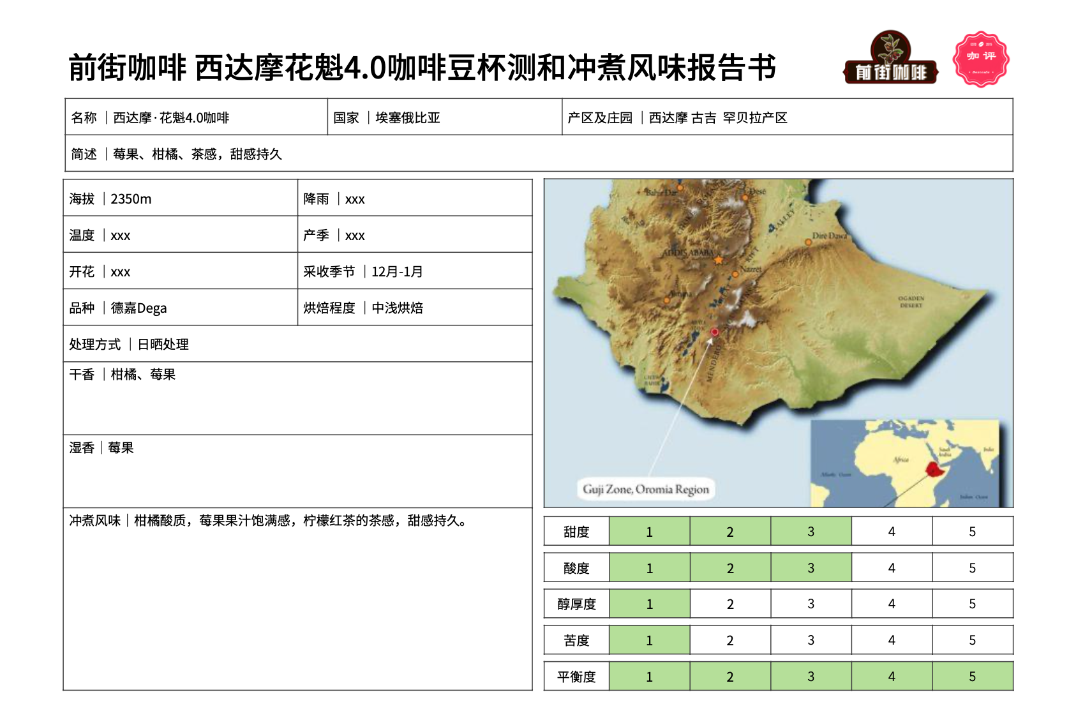Viewport: 1092px width, 727px height.
Task: Click the red Guji marker on map
Action: (x=715, y=332)
